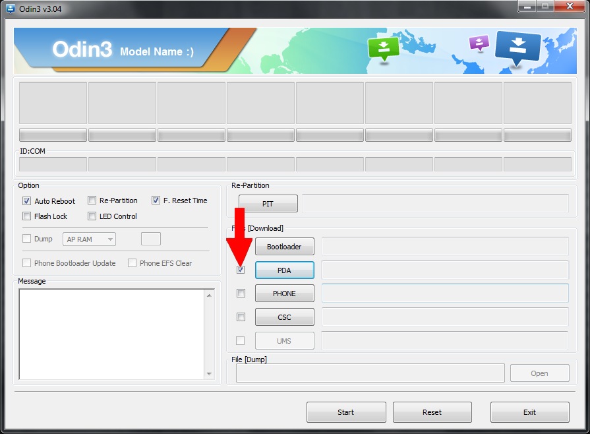
Task: Click Open in File Dump section
Action: [x=540, y=373]
